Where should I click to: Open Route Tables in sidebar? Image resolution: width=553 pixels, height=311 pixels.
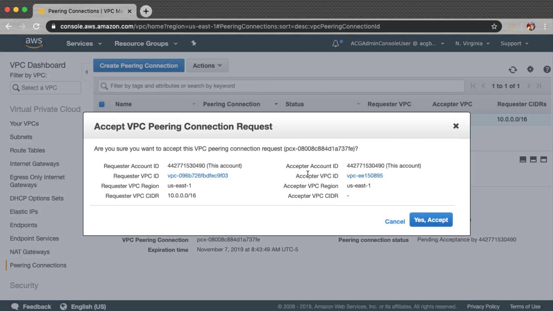point(27,150)
